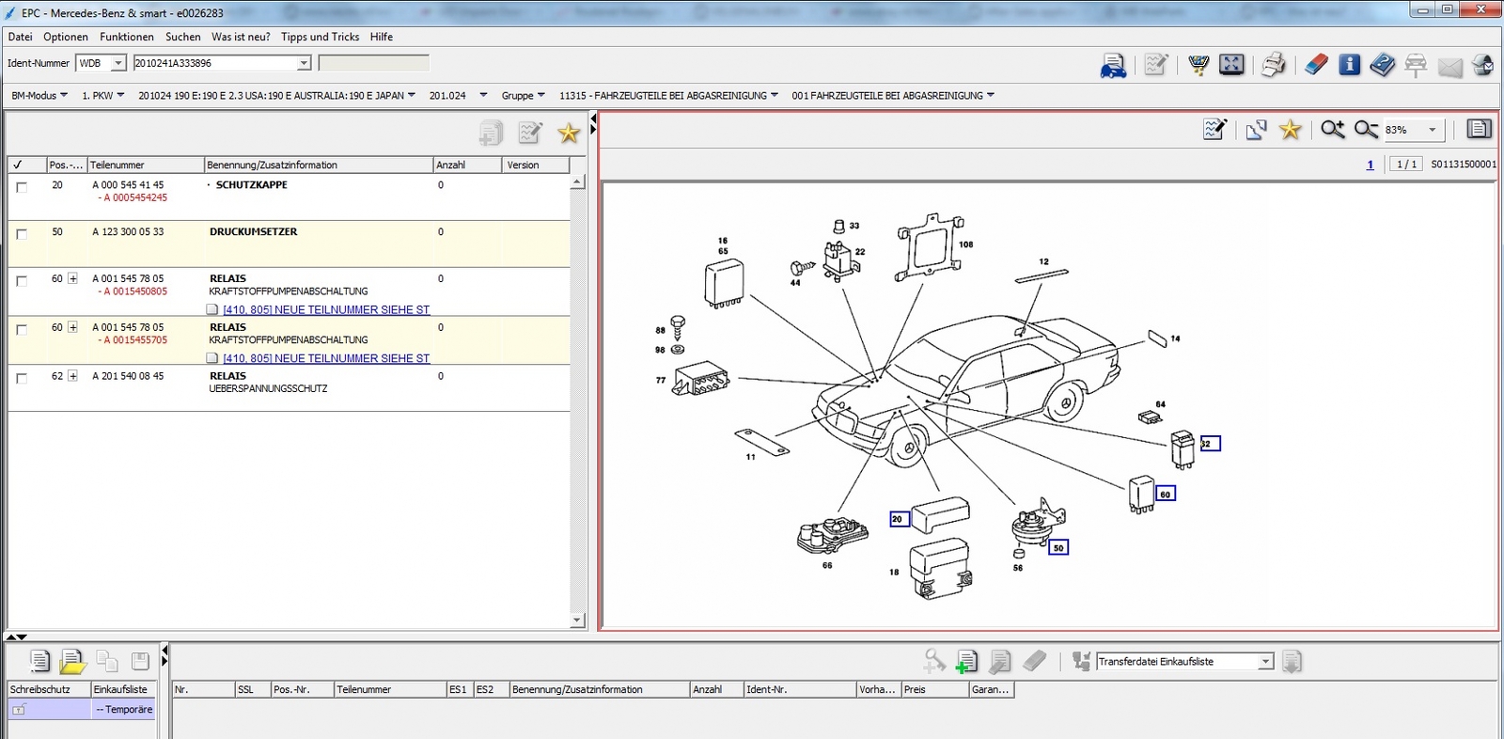Click the sync mail icon at toolbar end

click(x=1482, y=65)
